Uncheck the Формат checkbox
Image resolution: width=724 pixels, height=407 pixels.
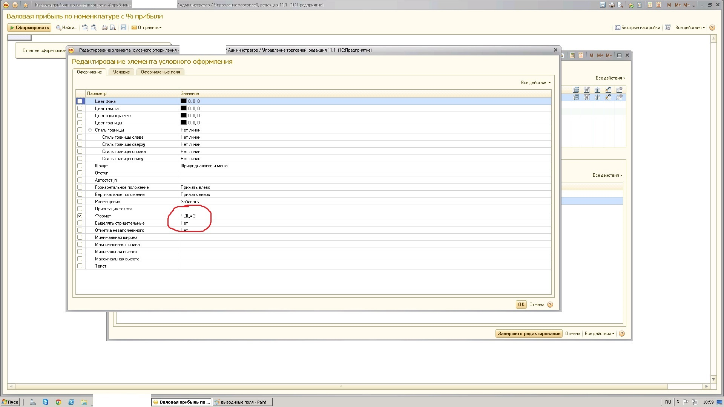coord(80,216)
